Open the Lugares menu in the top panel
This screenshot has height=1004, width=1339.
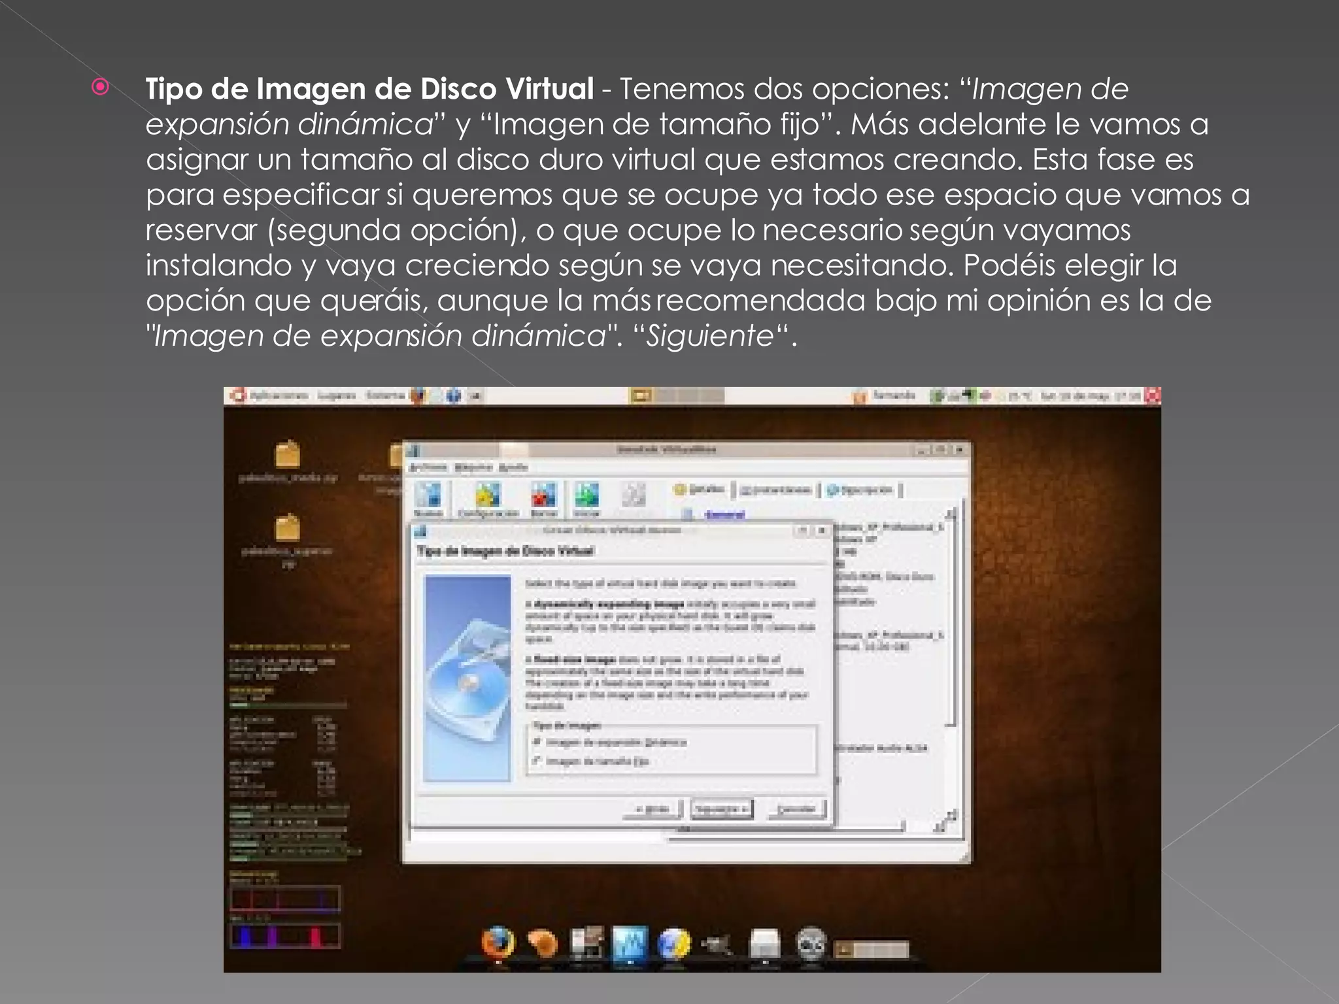pyautogui.click(x=337, y=395)
